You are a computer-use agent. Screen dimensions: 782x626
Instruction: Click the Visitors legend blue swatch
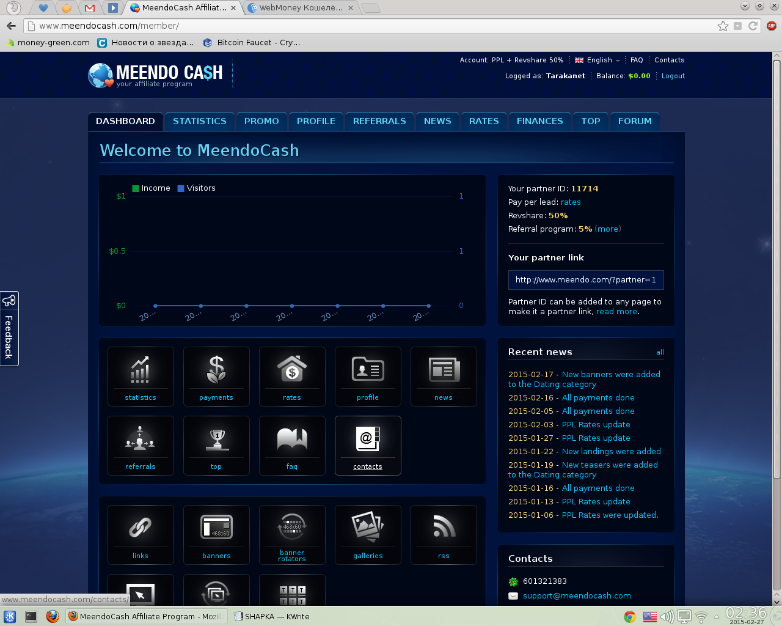click(181, 188)
